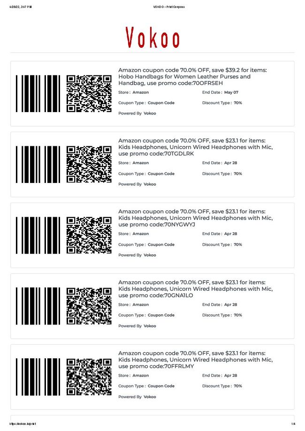Click the barcode beside promo code 70FFRLMY
305x431 pixels.
(38, 377)
